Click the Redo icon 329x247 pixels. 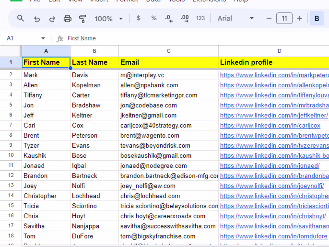click(x=52, y=18)
